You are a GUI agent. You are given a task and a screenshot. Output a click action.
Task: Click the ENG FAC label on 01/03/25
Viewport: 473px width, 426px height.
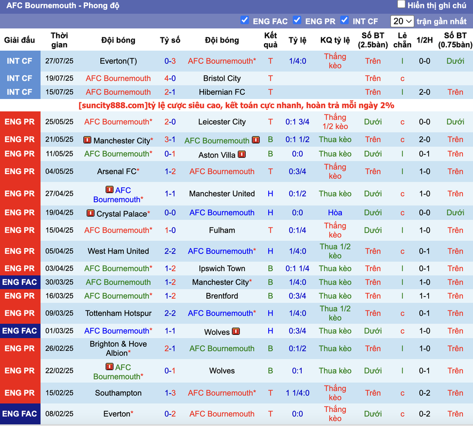[20, 331]
